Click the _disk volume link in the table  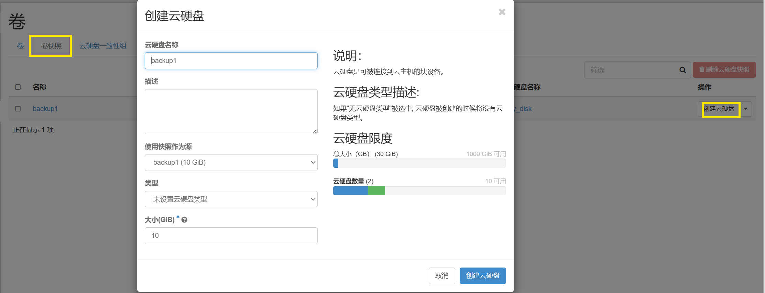[523, 109]
